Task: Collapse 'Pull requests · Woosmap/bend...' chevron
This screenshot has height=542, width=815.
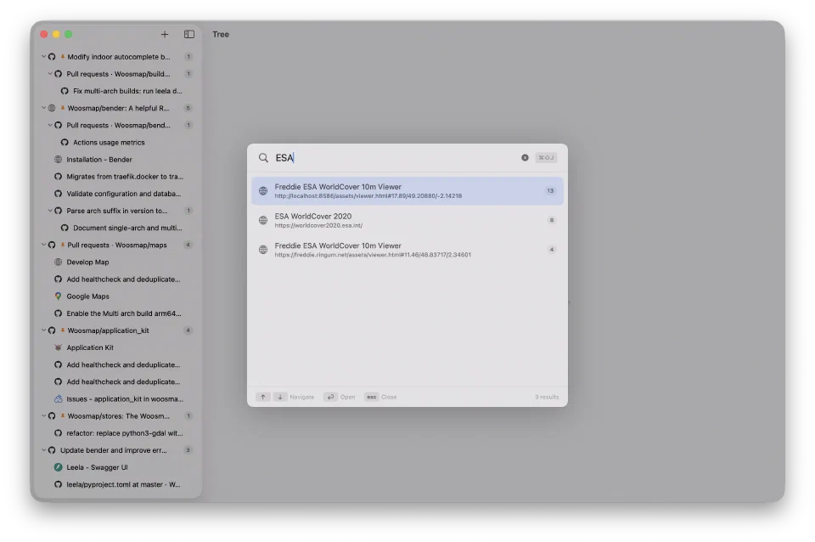Action: click(50, 126)
